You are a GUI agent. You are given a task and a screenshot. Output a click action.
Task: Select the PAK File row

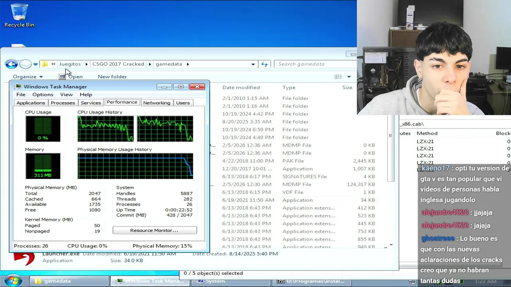299,161
